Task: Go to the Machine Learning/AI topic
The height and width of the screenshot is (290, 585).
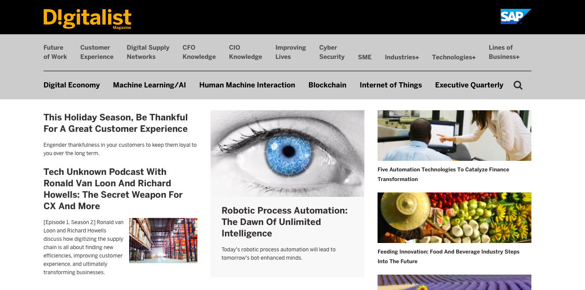Action: point(149,85)
